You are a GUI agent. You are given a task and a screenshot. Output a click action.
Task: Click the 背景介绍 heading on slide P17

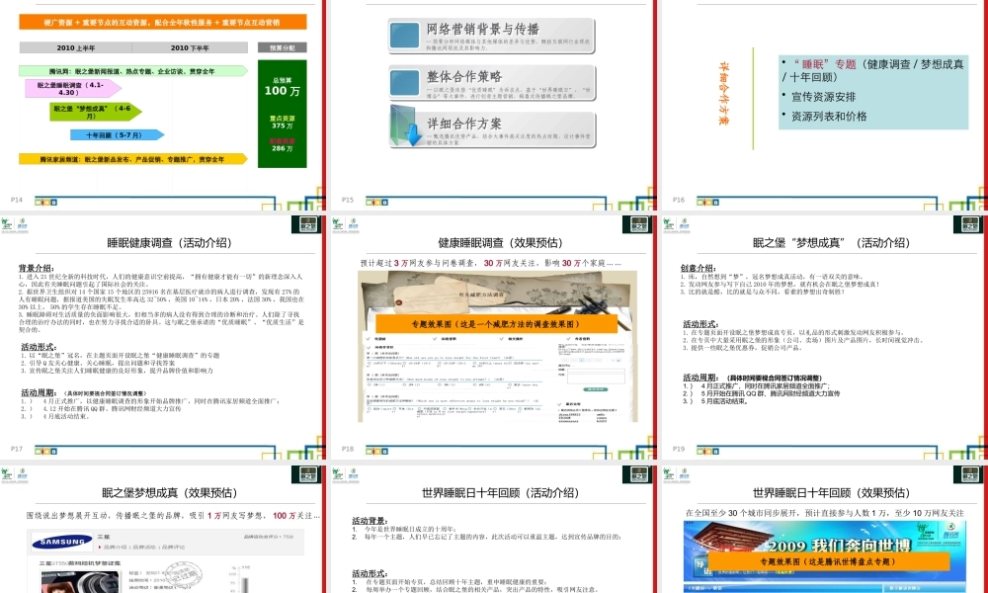coord(36,268)
